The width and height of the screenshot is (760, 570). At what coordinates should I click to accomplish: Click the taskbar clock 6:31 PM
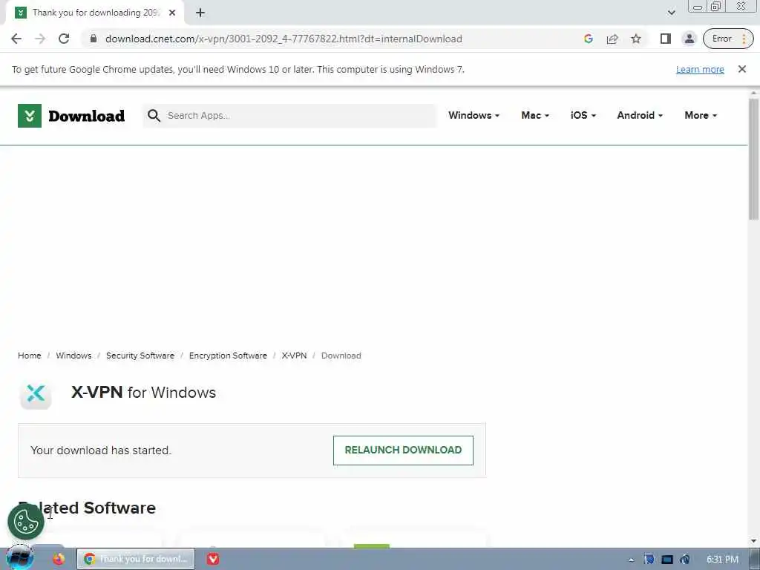[722, 560]
